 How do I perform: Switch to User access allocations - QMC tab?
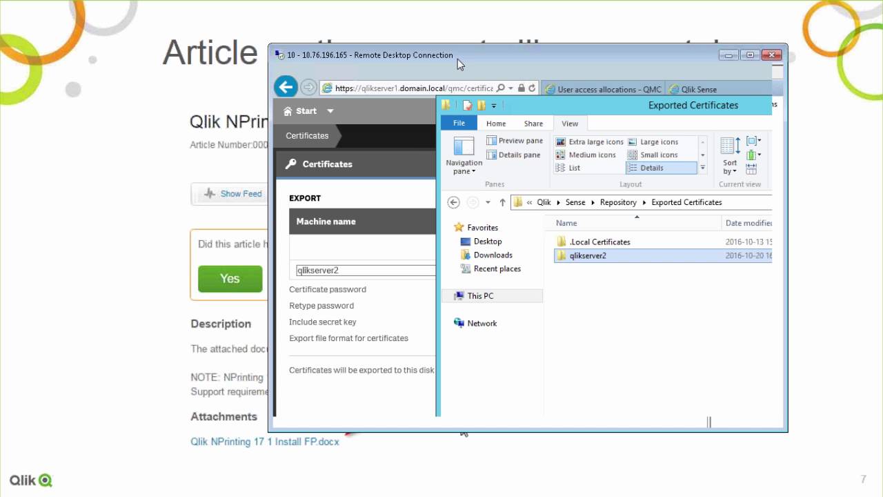[x=603, y=89]
